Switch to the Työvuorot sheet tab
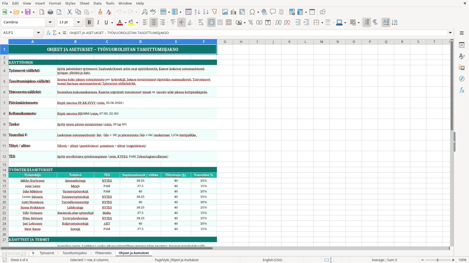Image resolution: width=469 pixels, height=263 pixels. [x=47, y=253]
